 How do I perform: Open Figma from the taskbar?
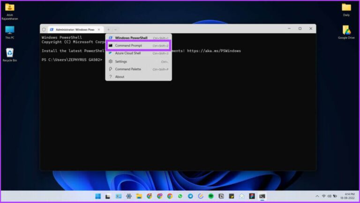click(252, 196)
